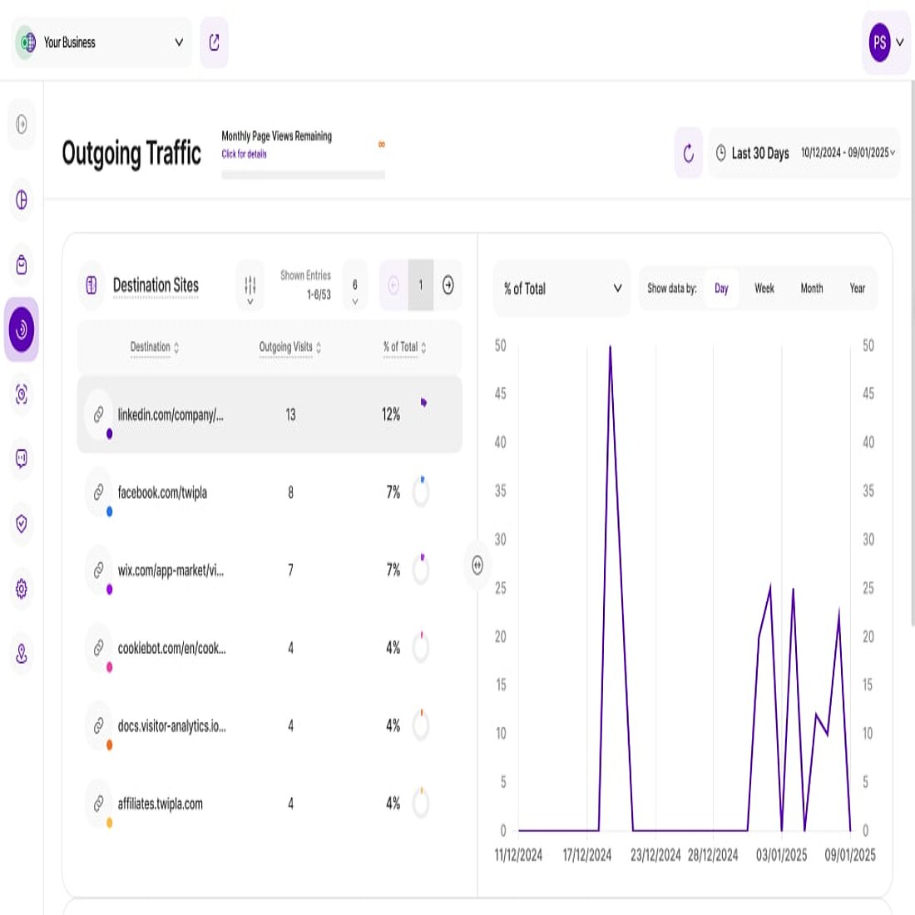The height and width of the screenshot is (915, 915).
Task: Open the share/export icon next to Your Business
Action: click(x=214, y=42)
